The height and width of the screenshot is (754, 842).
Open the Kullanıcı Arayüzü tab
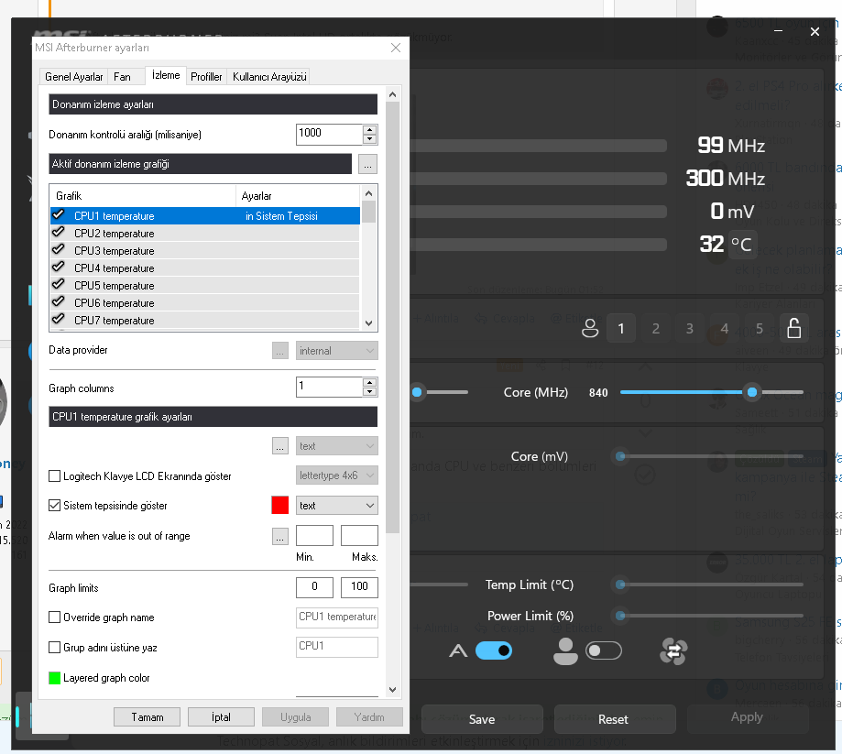click(x=269, y=77)
